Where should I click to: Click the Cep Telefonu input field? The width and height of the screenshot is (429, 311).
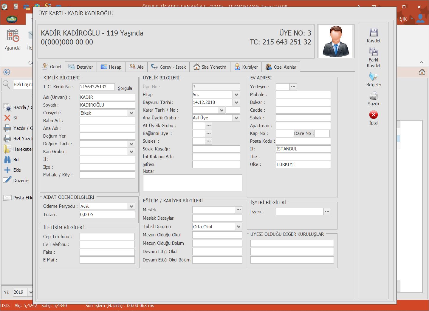pyautogui.click(x=107, y=237)
